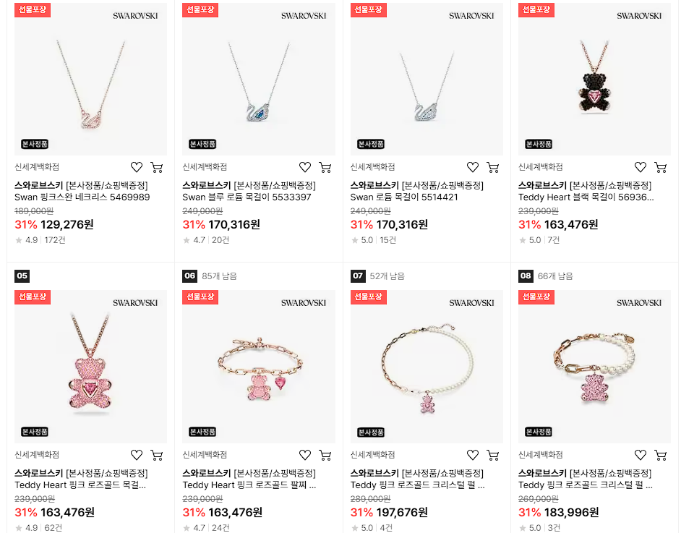Heart the Swan 로듐 목걸이 5514421
This screenshot has height=533, width=681.
pos(473,167)
